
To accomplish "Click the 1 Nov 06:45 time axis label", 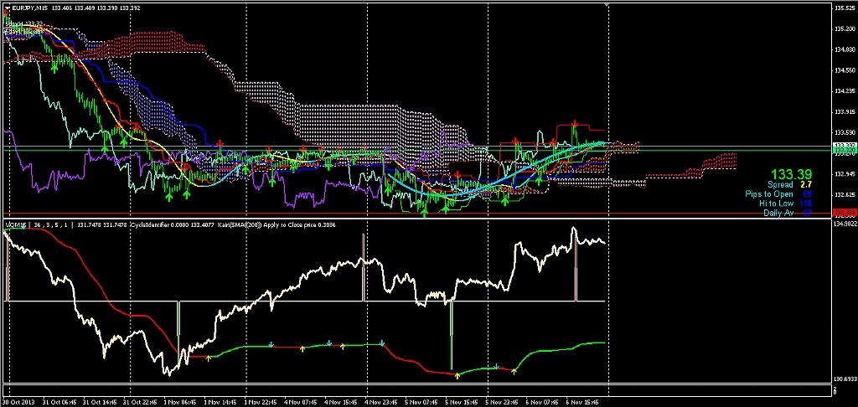I will (179, 402).
